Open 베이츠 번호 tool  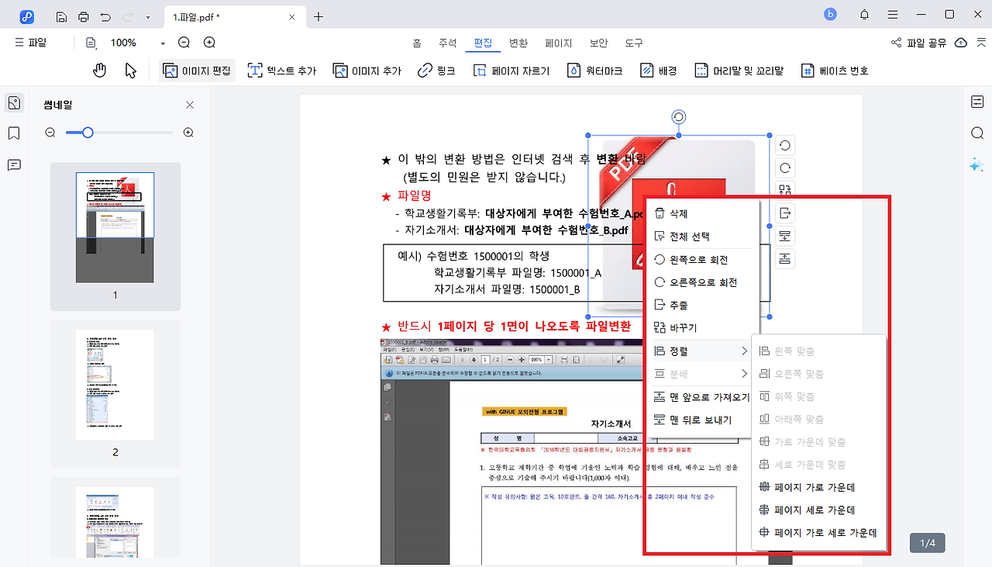(835, 71)
